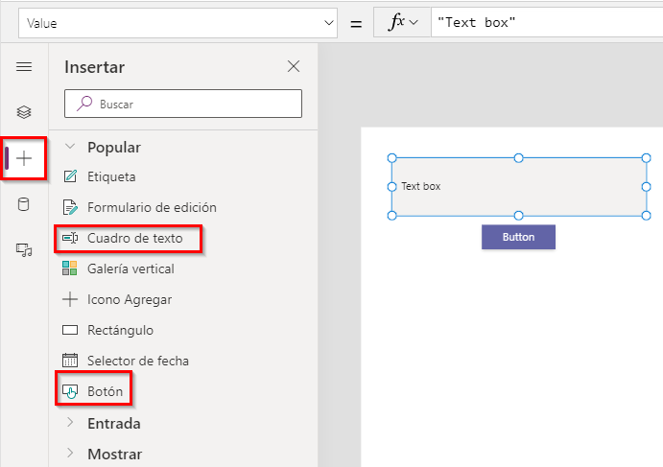Click the Button on the canvas
Screen dimensions: 663x467
click(518, 237)
